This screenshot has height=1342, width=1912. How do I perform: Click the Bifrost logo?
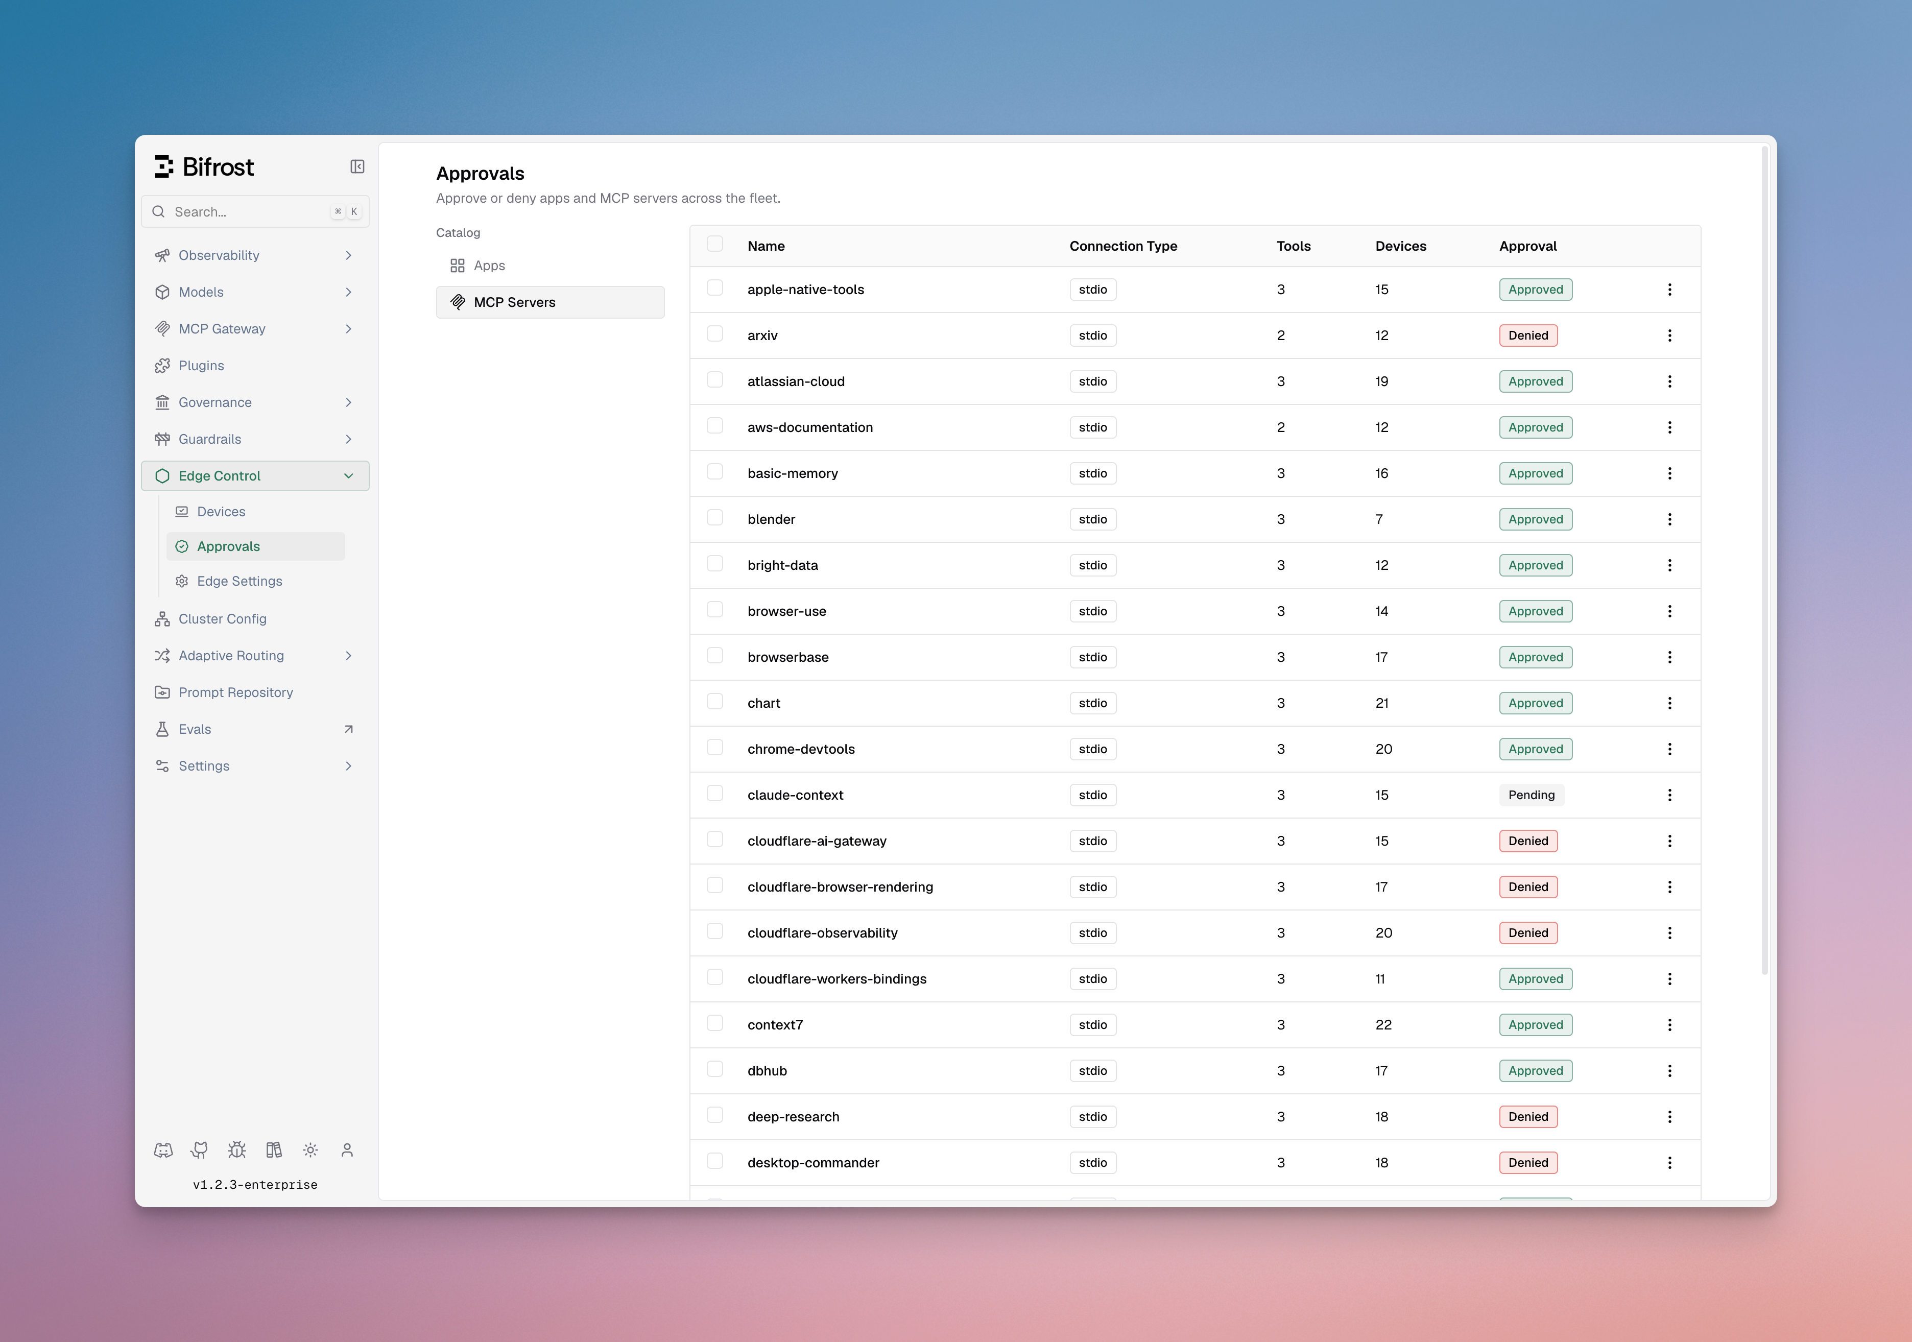click(204, 166)
